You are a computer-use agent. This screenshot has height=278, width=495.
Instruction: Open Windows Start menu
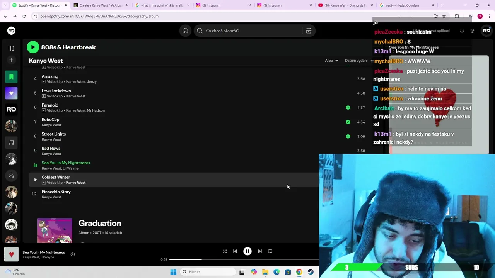(x=173, y=272)
